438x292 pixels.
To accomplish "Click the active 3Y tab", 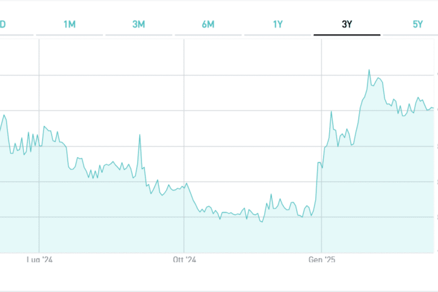I will (x=347, y=24).
